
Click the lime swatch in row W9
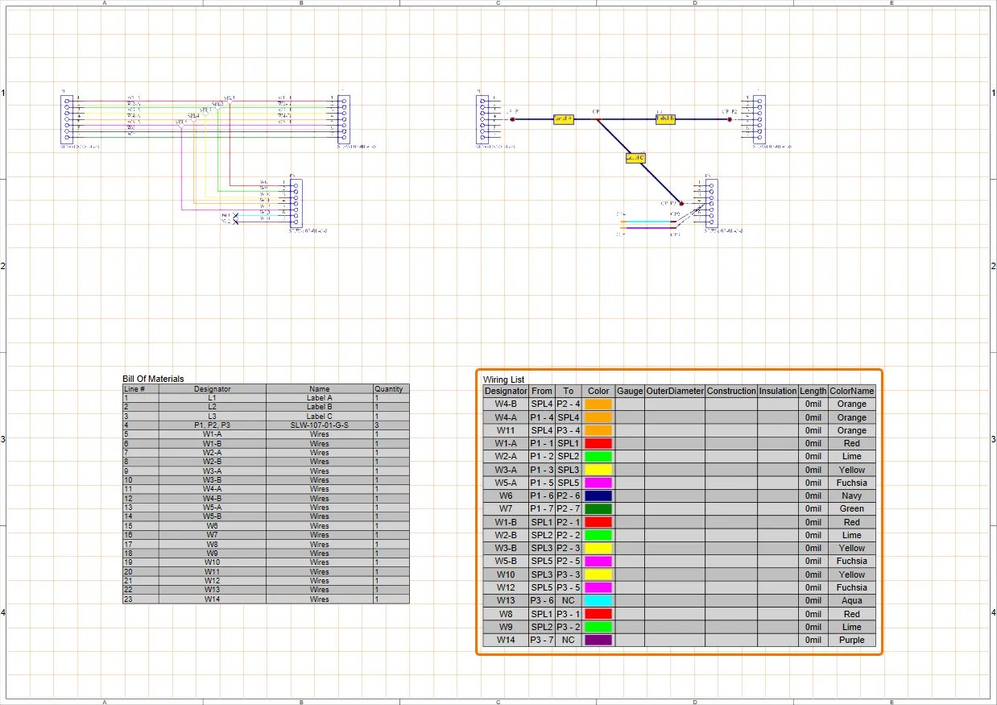coord(598,627)
